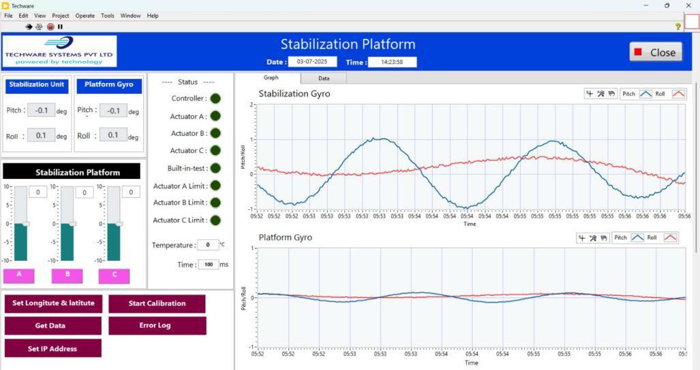This screenshot has width=700, height=370.
Task: Click the pink C actuator button
Action: pyautogui.click(x=115, y=276)
